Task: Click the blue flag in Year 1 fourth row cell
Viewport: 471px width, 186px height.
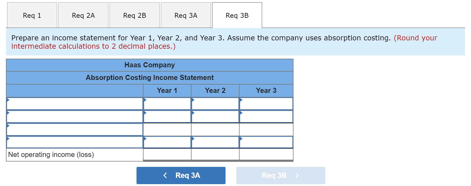Action: [145, 138]
